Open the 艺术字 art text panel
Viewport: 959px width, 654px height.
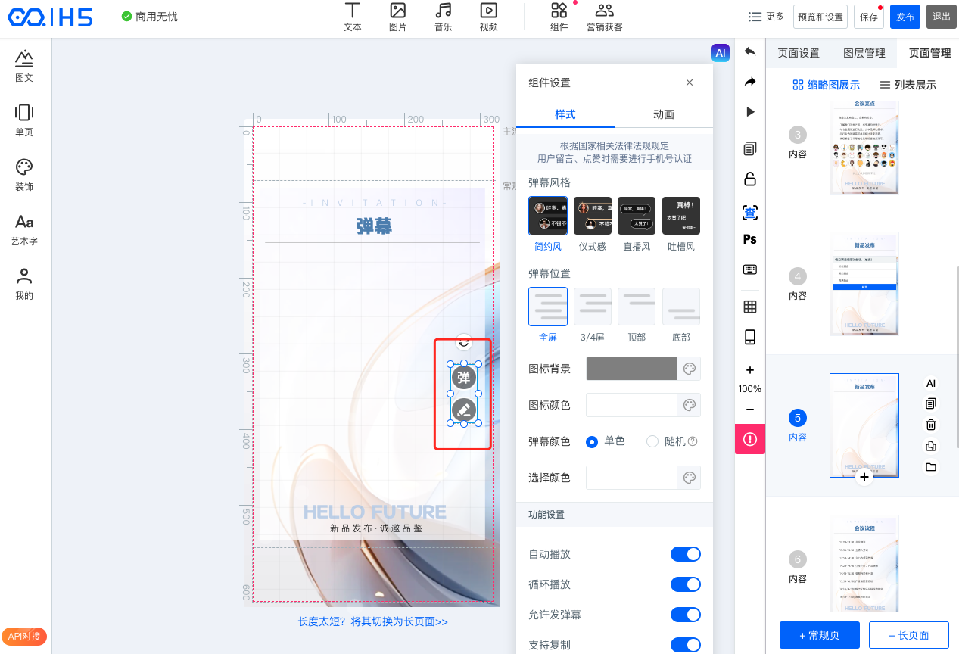tap(24, 230)
